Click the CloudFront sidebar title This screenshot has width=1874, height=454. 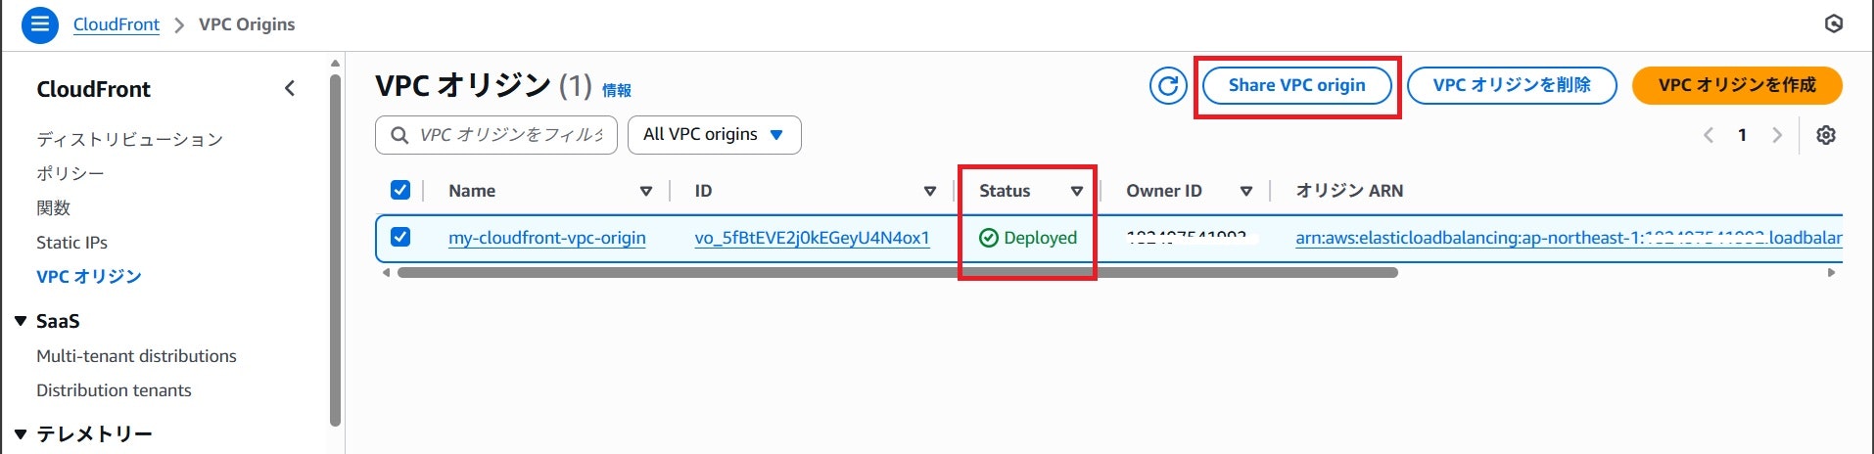[x=94, y=89]
